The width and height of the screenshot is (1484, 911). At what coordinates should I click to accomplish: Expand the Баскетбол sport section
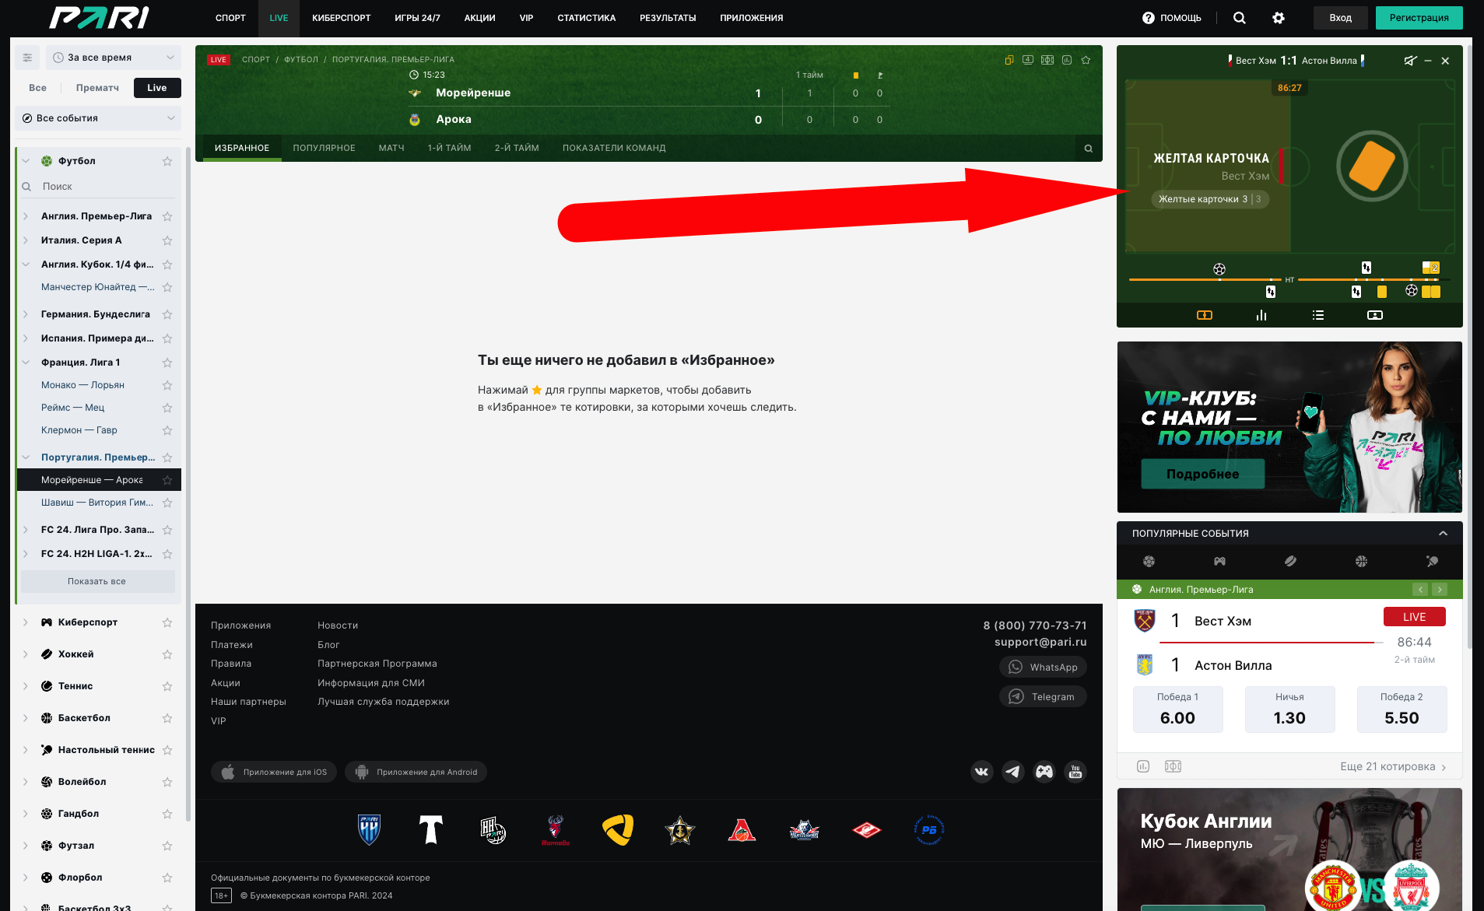[x=26, y=718]
